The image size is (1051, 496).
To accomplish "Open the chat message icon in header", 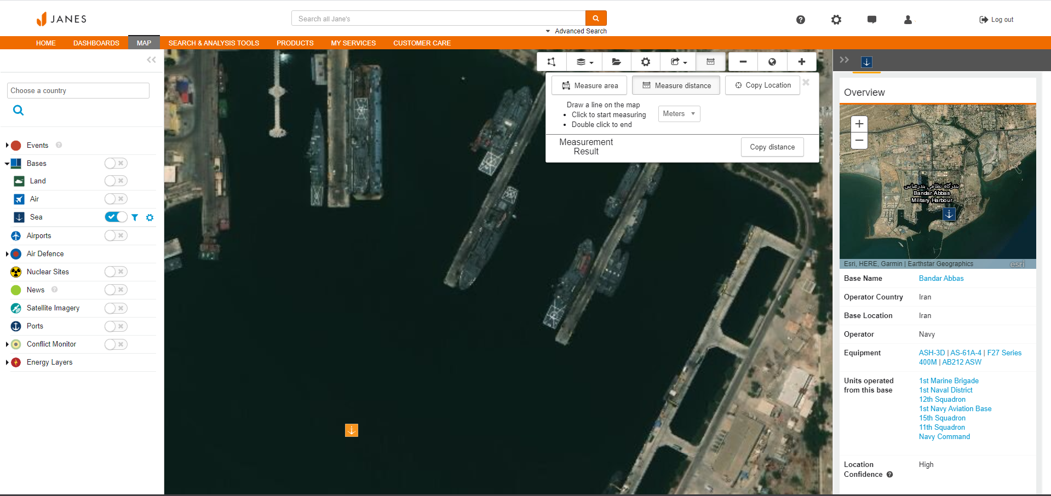I will 872,20.
